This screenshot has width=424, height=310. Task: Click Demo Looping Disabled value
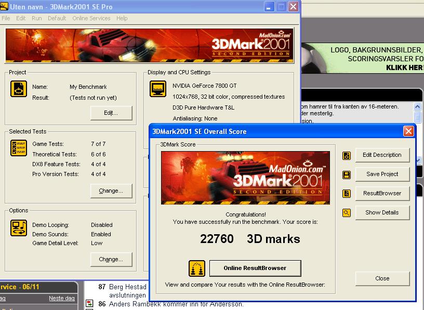102,225
